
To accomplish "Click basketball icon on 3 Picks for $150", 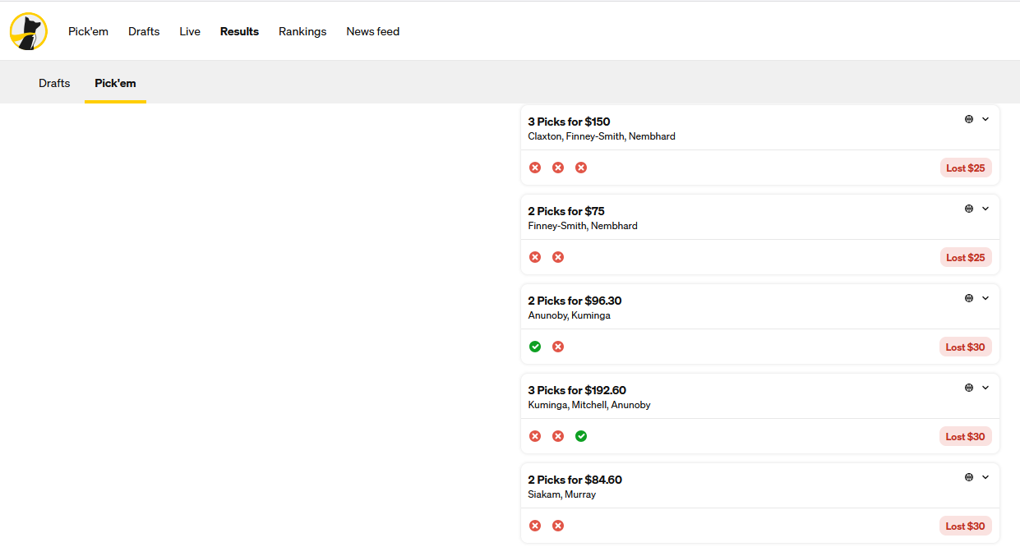I will (969, 119).
